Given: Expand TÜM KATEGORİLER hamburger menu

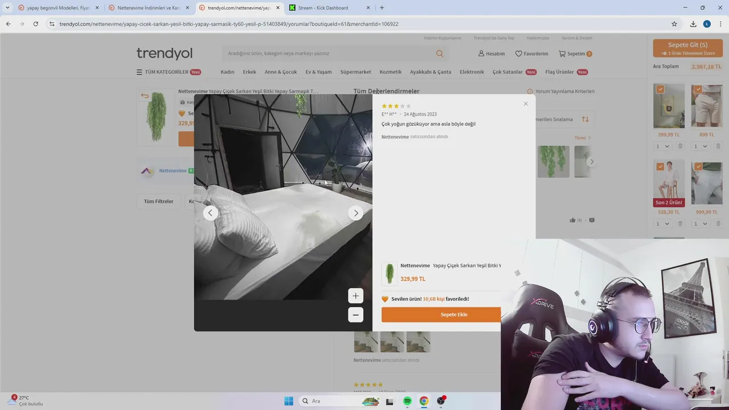Looking at the screenshot, I should coord(168,72).
